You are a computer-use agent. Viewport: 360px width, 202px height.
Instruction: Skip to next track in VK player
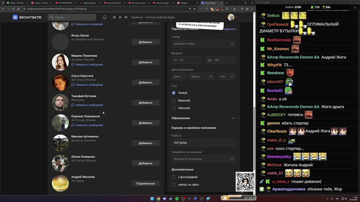126,17
